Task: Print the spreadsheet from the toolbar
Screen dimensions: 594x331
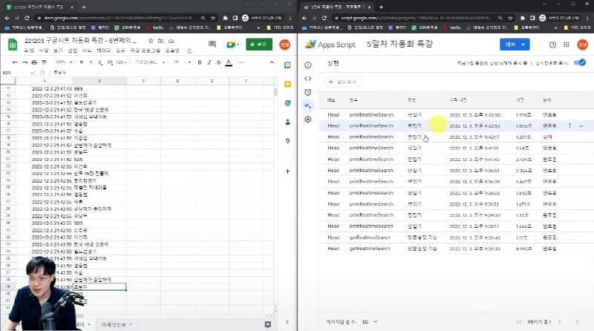Action: [x=34, y=62]
